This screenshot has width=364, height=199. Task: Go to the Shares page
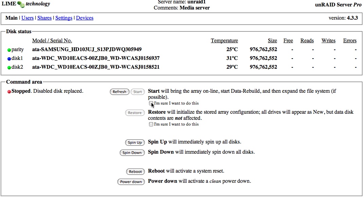pos(44,18)
